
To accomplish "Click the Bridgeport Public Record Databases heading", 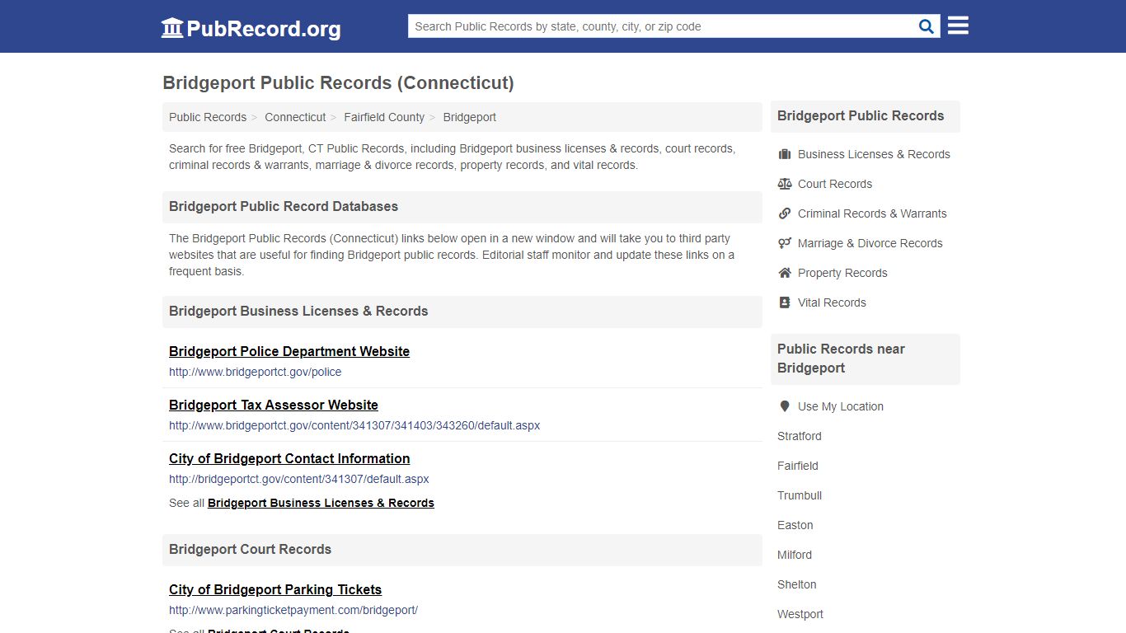I will 284,206.
